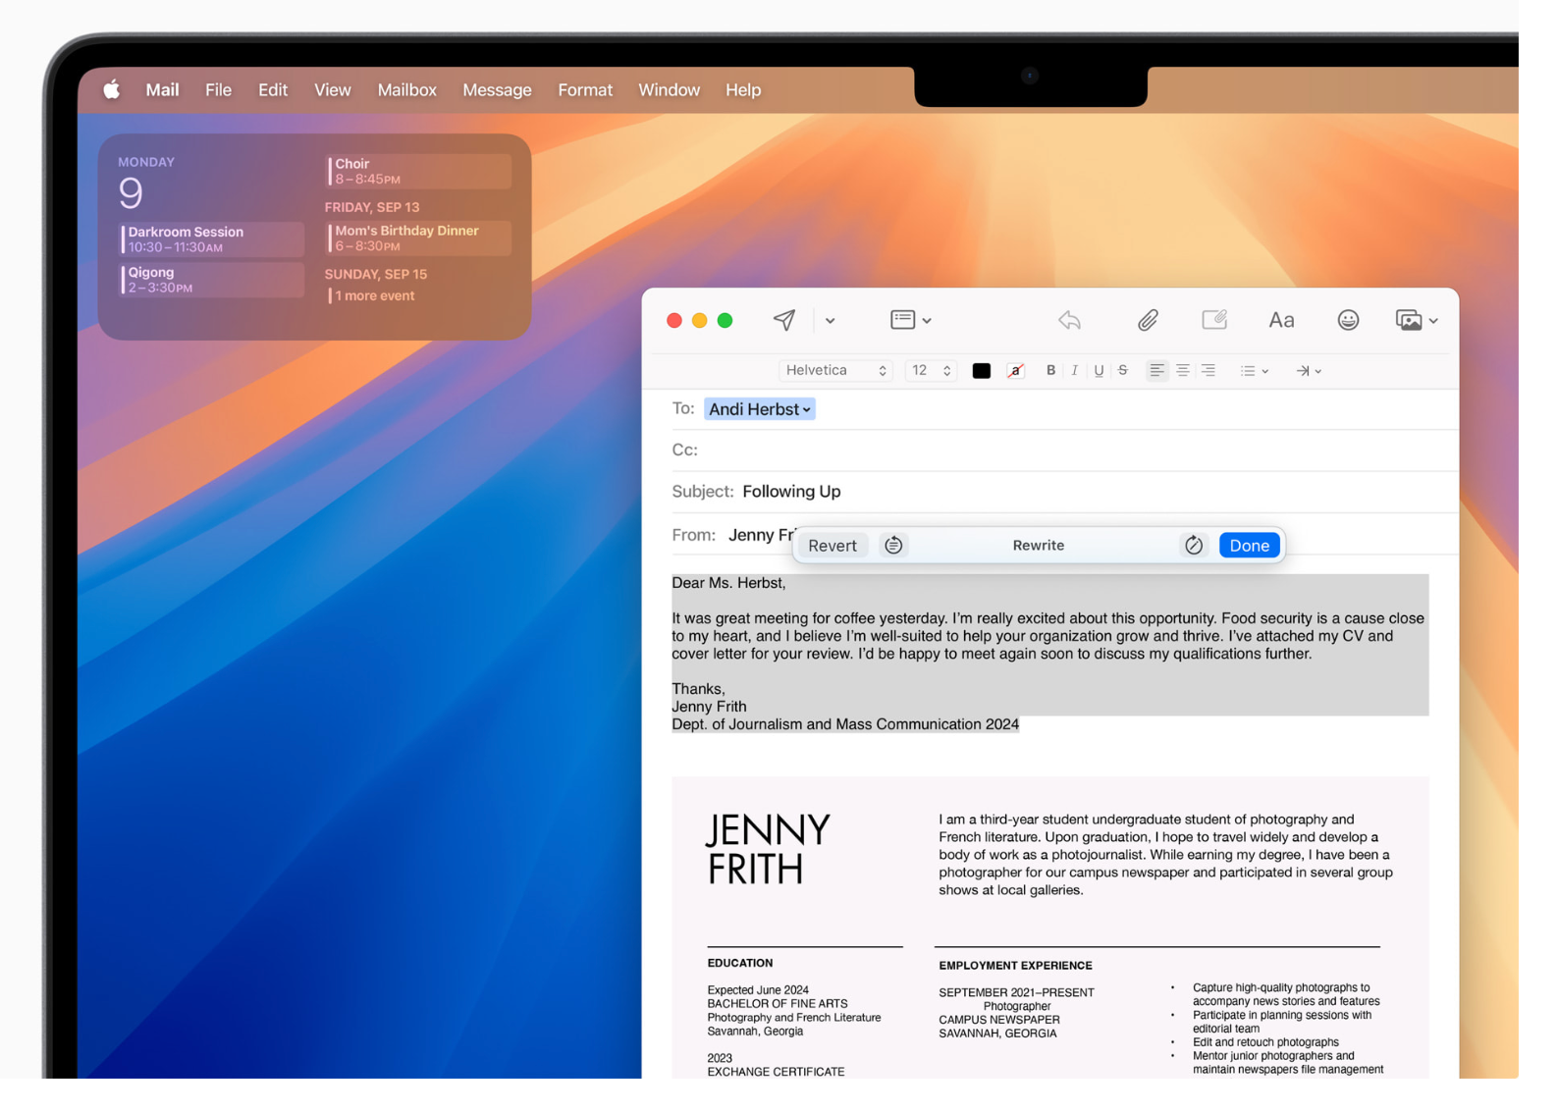Click the text background color swatch
1557x1113 pixels.
pyautogui.click(x=1016, y=371)
